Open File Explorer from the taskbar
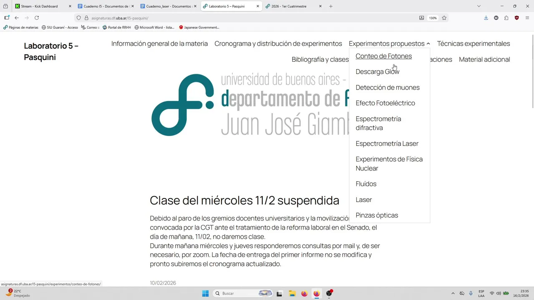This screenshot has height=300, width=534. click(292, 293)
